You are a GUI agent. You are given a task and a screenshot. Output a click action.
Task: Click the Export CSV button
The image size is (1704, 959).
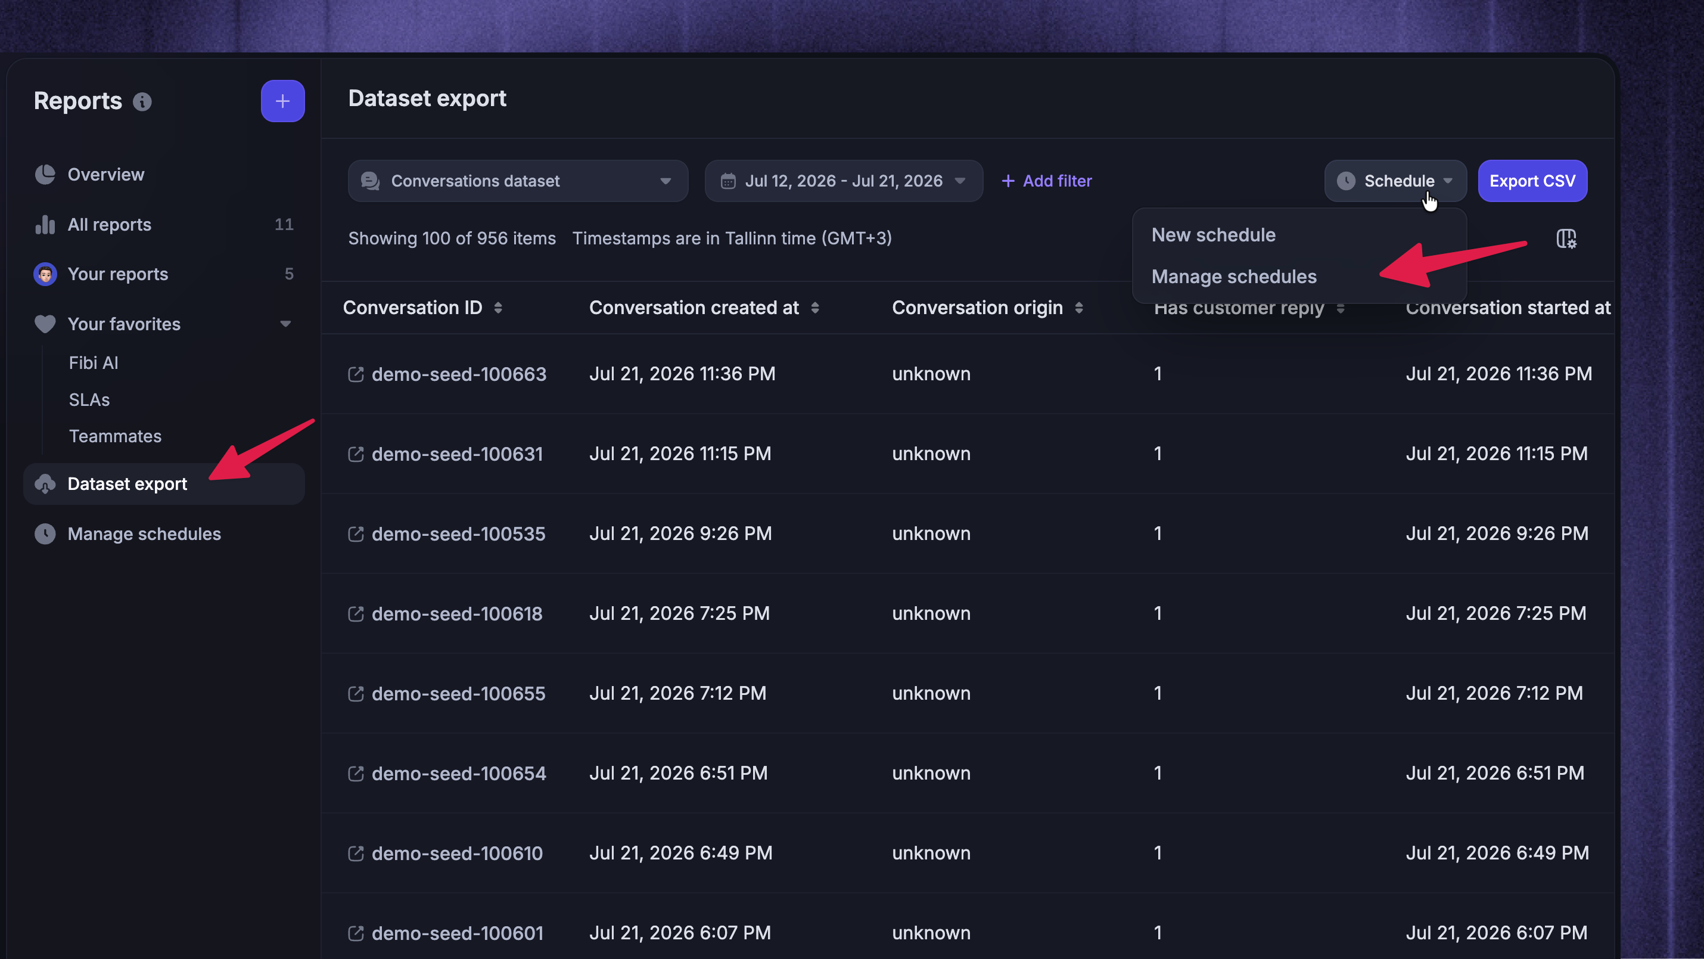(1532, 181)
